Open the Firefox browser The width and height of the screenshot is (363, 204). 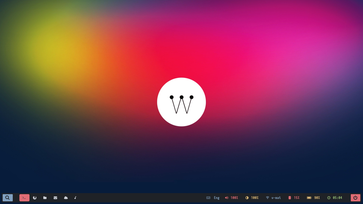(35, 198)
